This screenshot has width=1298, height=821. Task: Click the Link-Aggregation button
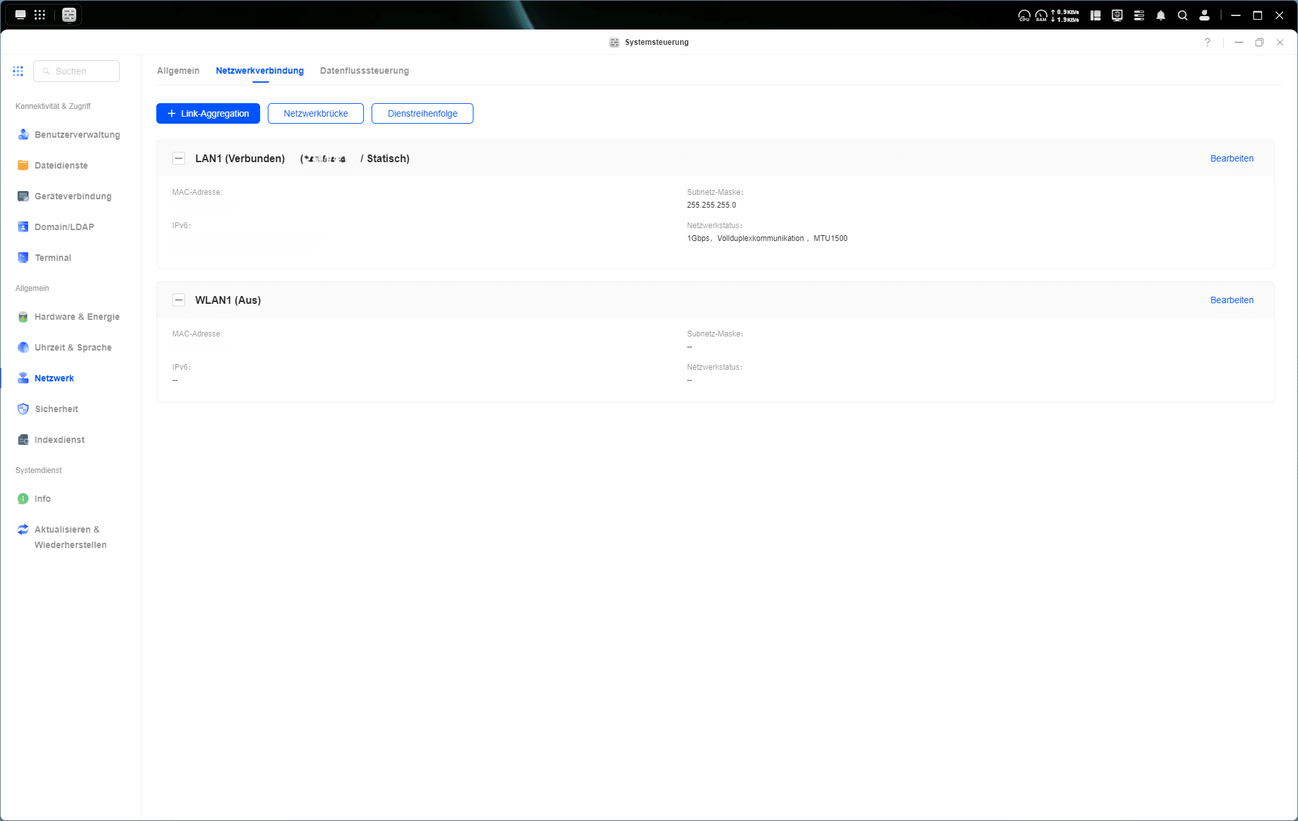(x=208, y=113)
